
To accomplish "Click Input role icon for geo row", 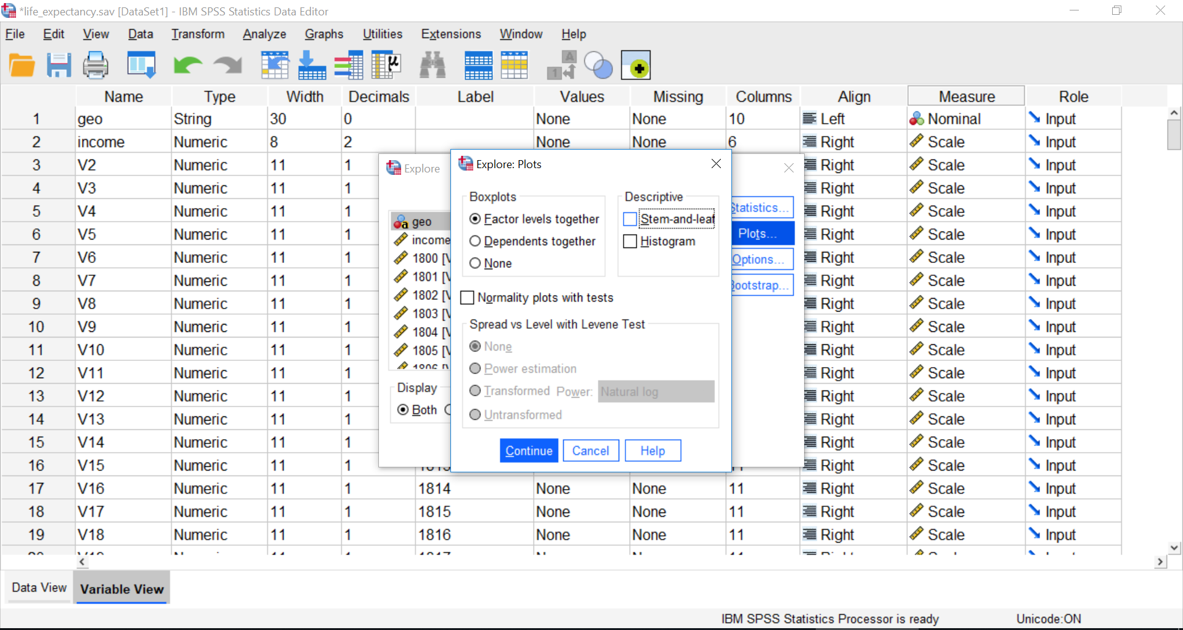I will pyautogui.click(x=1035, y=118).
